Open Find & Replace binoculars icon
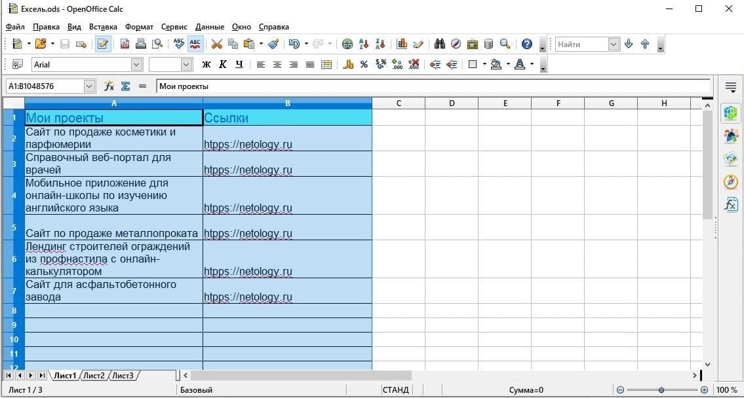744x398 pixels. tap(439, 44)
